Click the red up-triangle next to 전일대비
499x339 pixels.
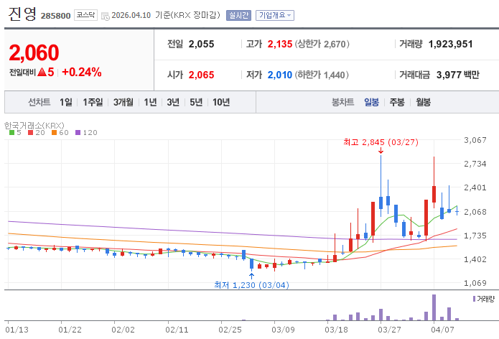coord(42,73)
